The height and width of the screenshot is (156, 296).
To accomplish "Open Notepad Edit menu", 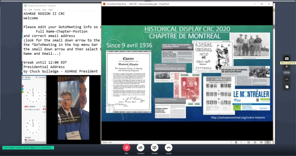I will tap(30, 10).
